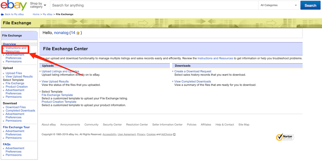Click the blue Back to My eBay arrow icon
The image size is (322, 162).
point(2,14)
